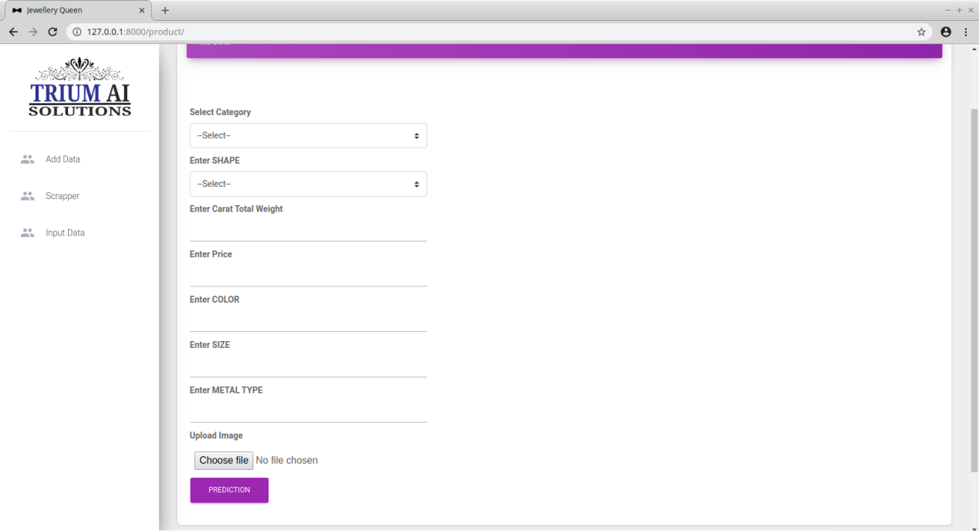Click the people icon beside Input Data
Screen dimensions: 979x531
pos(28,233)
